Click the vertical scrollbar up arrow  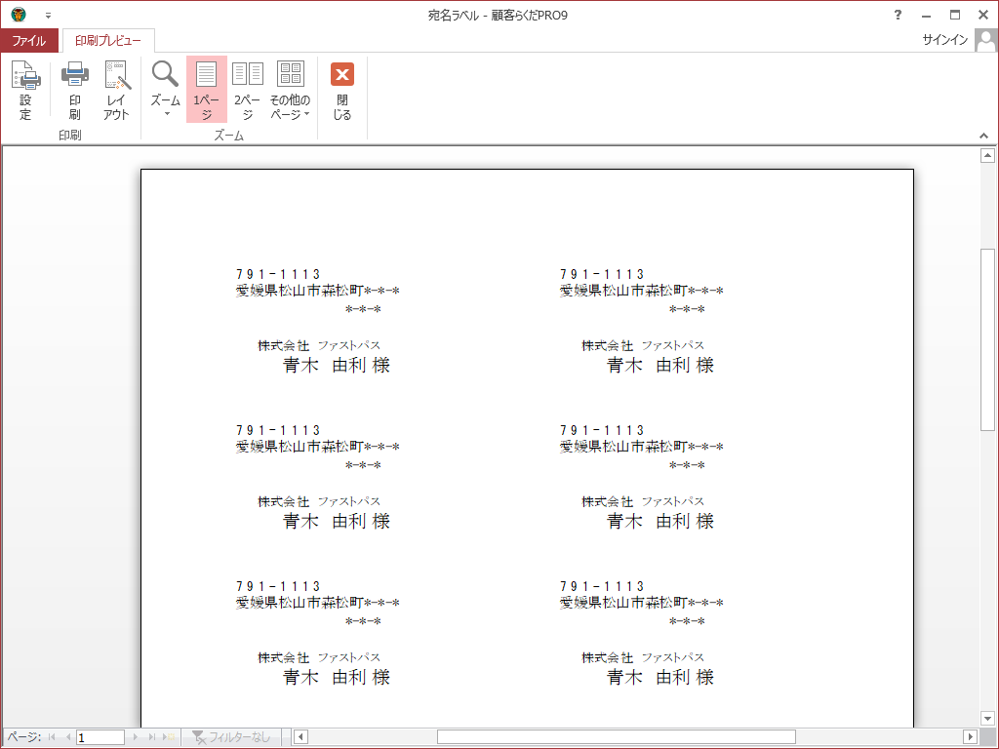tap(987, 155)
